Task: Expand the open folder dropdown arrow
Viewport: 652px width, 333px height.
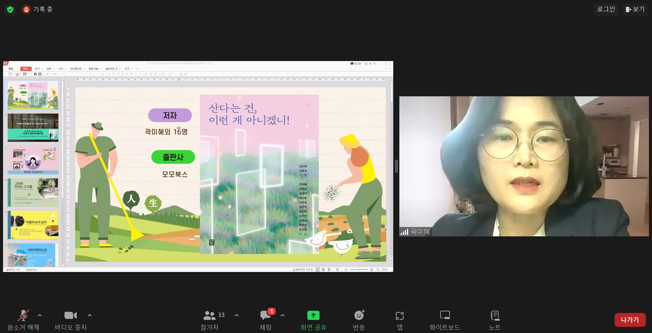Action: coord(21,74)
